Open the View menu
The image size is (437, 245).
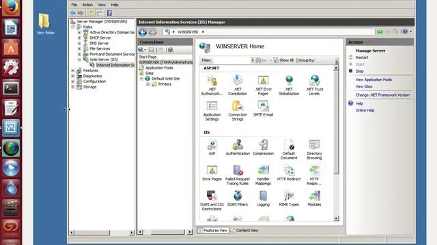pos(102,5)
